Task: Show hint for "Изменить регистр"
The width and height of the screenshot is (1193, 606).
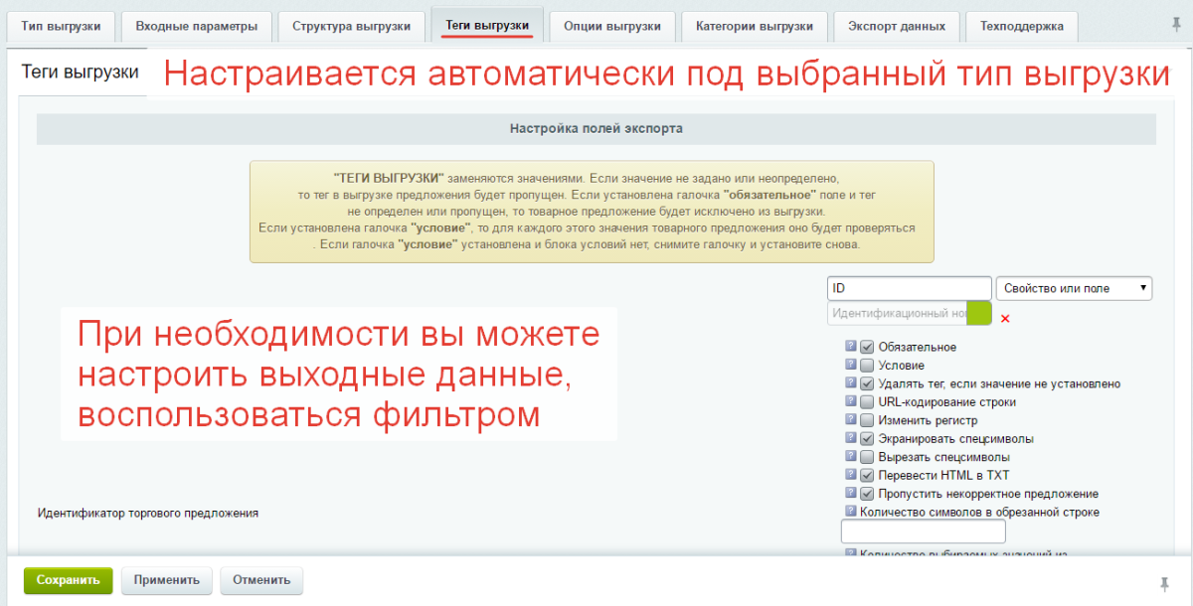Action: coord(851,420)
